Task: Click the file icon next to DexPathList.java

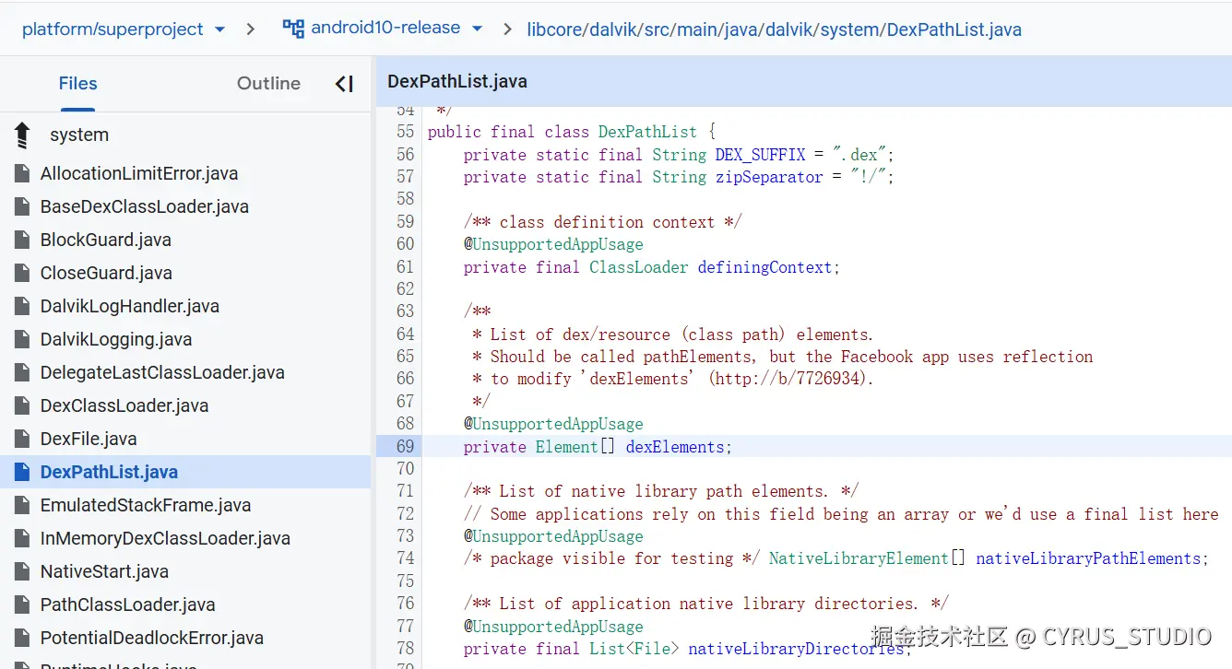Action: tap(22, 472)
